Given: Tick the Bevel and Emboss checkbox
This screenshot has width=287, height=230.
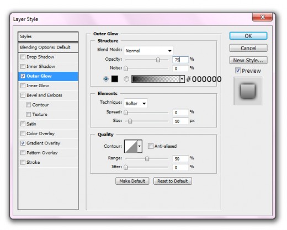Looking at the screenshot, I should tap(23, 95).
